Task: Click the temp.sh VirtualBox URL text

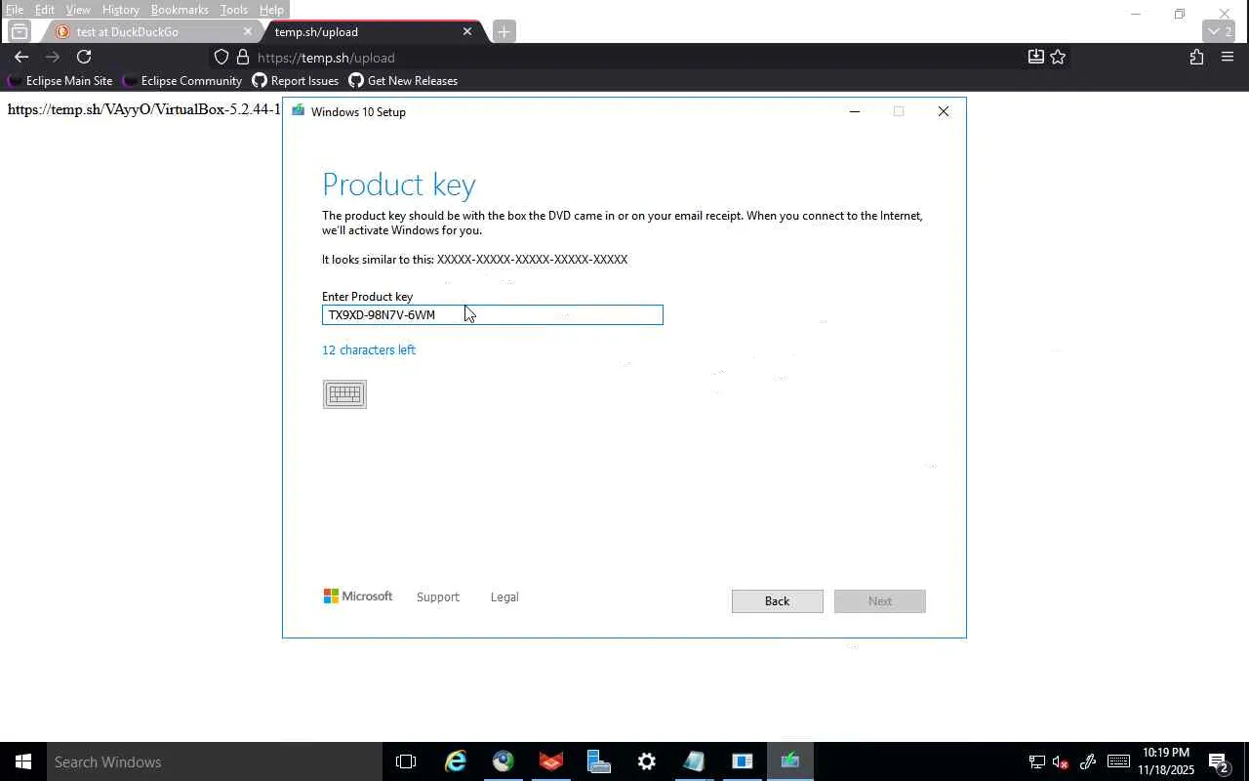Action: [x=144, y=109]
